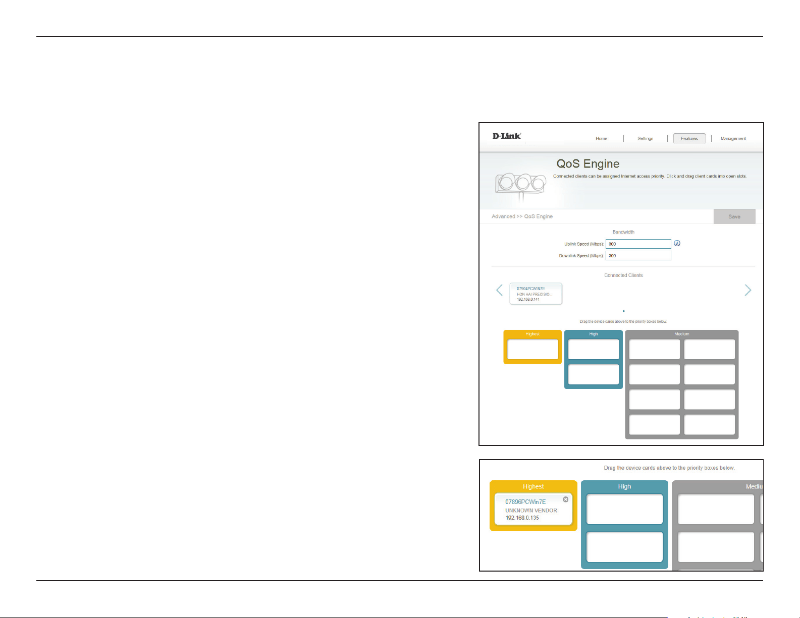Screen dimensions: 800x618
Task: Click the info icon beside Uplink Speed
Action: click(677, 243)
